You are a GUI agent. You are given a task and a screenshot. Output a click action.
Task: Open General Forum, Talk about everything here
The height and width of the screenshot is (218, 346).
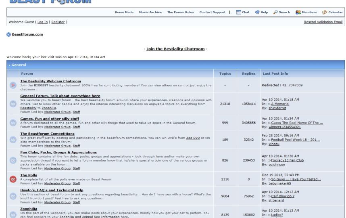[60, 96]
